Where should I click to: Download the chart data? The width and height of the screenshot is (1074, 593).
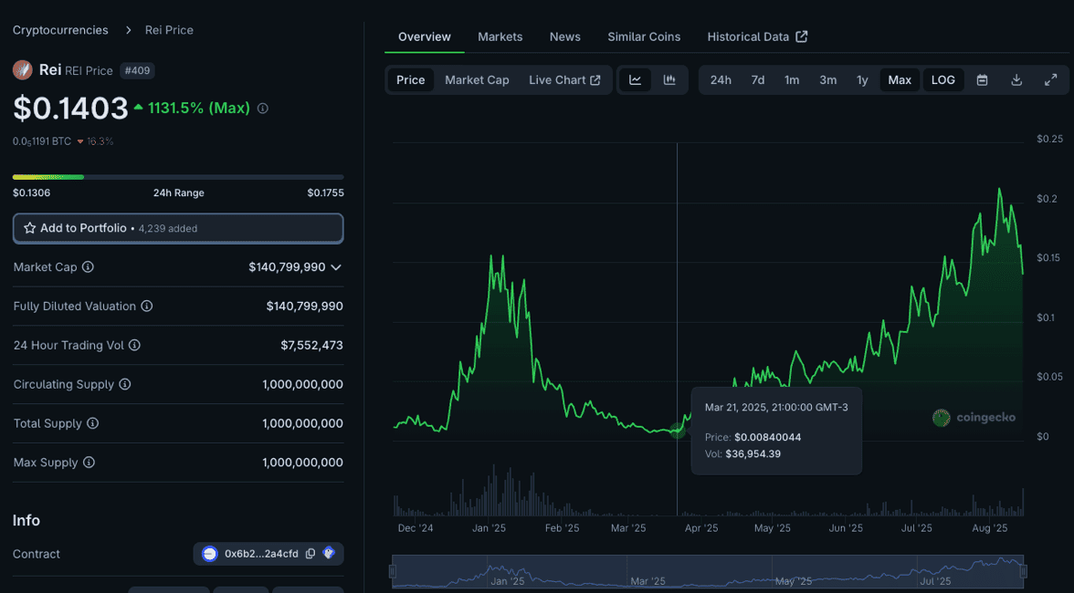coord(1016,80)
